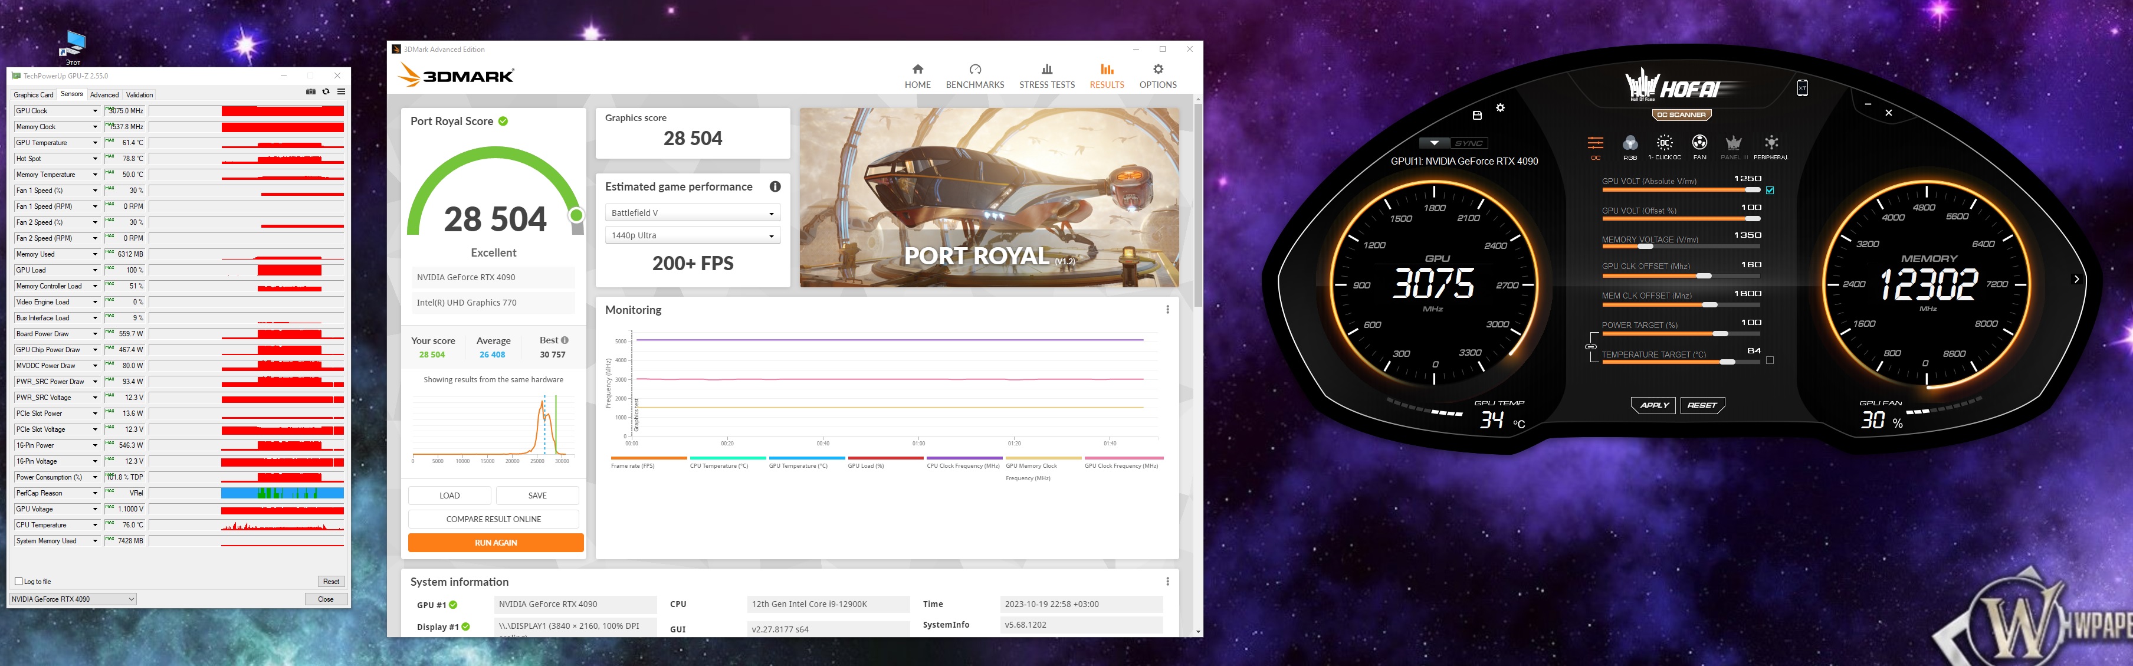Switch to the Advanced tab in GPU-Z
This screenshot has height=666, width=2133.
coord(104,94)
